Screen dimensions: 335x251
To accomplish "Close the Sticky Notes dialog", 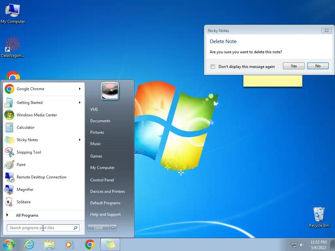I will (327, 30).
